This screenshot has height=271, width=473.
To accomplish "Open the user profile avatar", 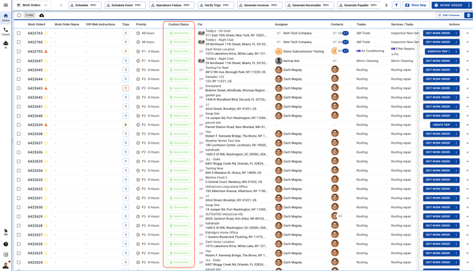I will [6, 265].
